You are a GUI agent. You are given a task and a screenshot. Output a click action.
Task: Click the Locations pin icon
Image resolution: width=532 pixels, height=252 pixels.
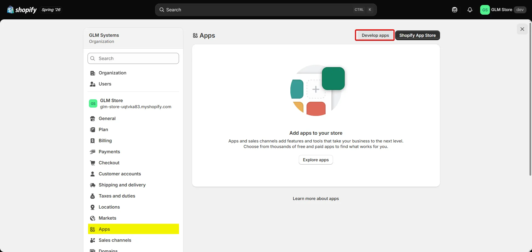tap(93, 207)
